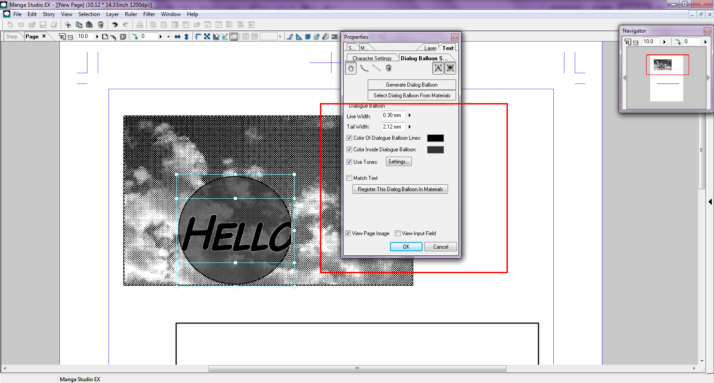Click the Save disk icon
Image resolution: width=714 pixels, height=383 pixels.
click(43, 25)
